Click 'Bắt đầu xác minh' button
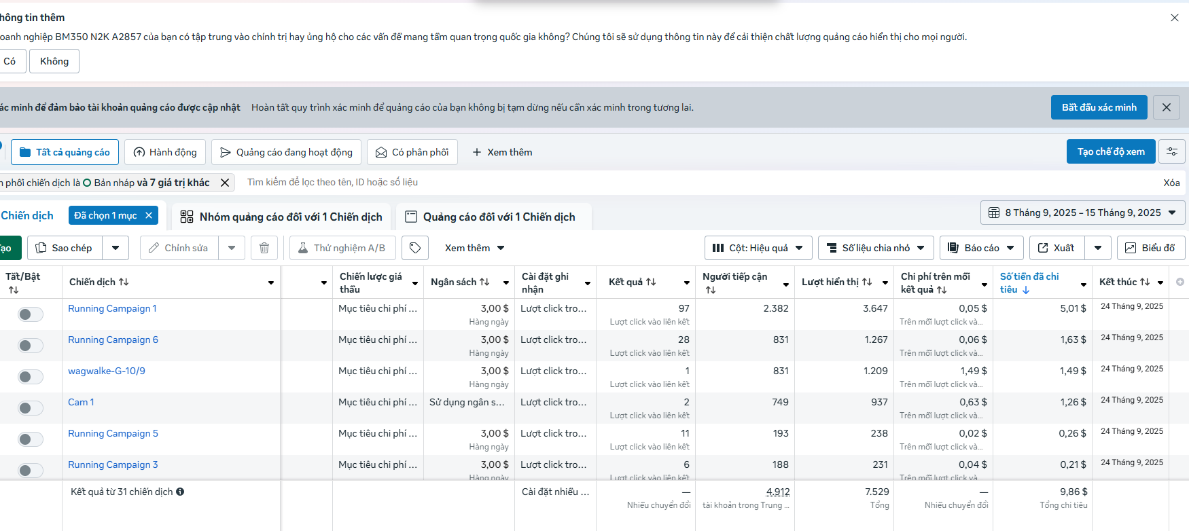Image resolution: width=1189 pixels, height=531 pixels. tap(1099, 107)
